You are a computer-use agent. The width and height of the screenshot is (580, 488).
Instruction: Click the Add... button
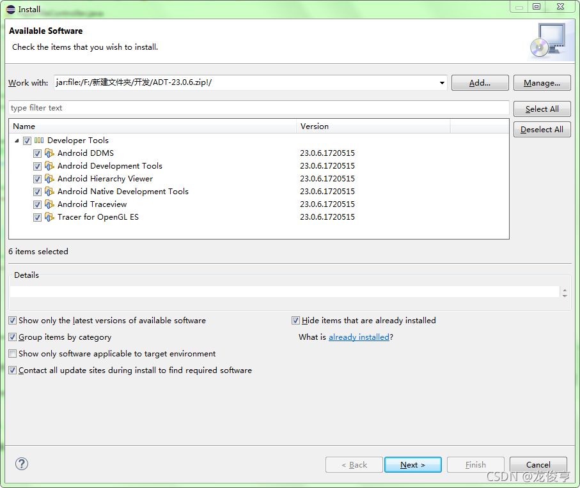(x=480, y=83)
